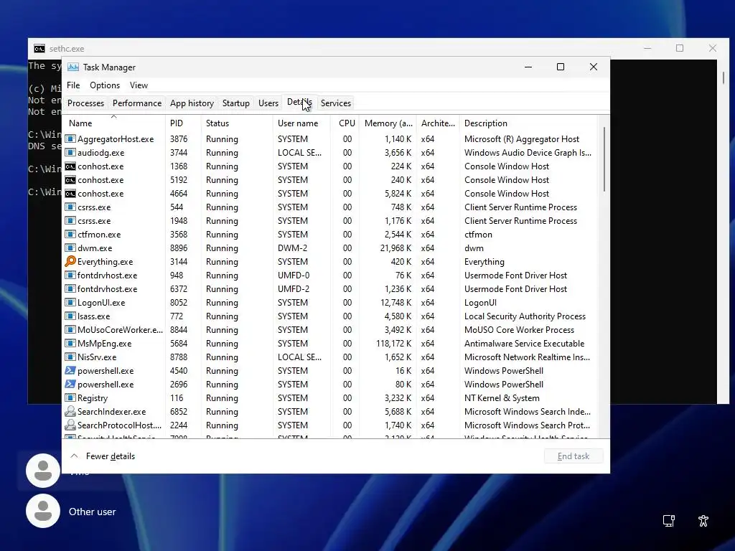Switch to the Performance tab
The height and width of the screenshot is (551, 735).
click(x=137, y=103)
